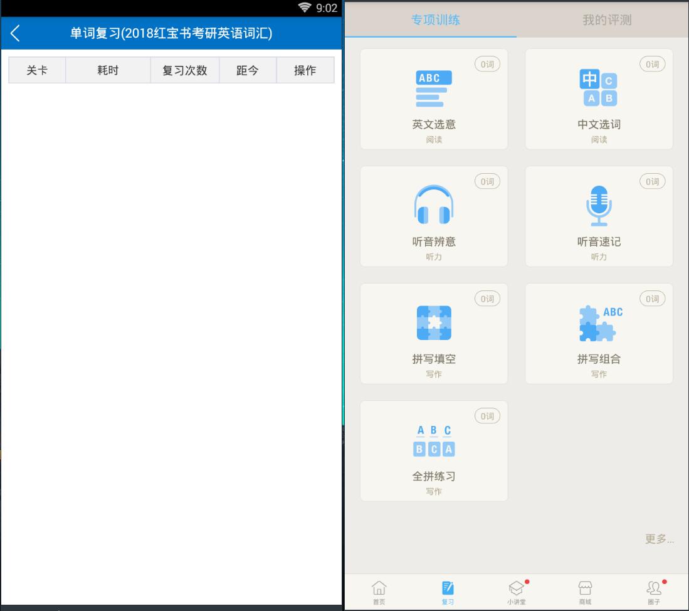Open the 中文选词 tile icon

599,87
